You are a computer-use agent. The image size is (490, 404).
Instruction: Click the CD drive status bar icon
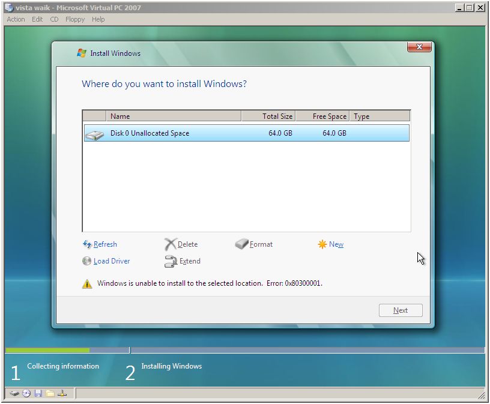(x=26, y=393)
